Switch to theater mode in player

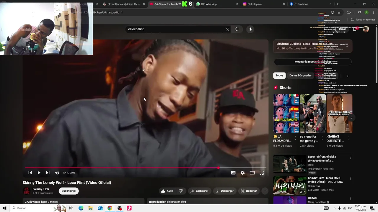pos(252,173)
